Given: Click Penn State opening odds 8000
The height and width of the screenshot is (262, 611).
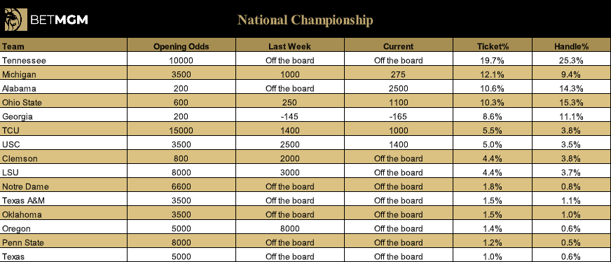Looking at the screenshot, I should (x=181, y=242).
